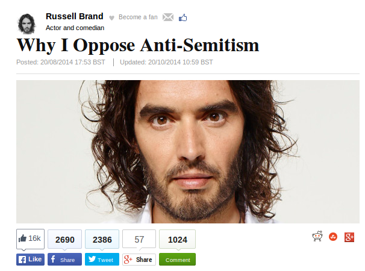
Task: Click the Facebook Like button
Action: click(30, 260)
